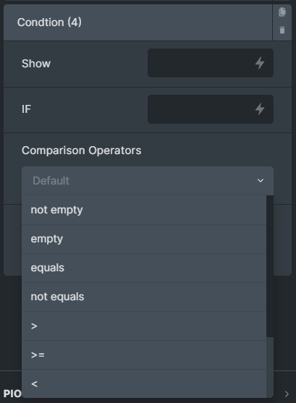This screenshot has height=403, width=296.
Task: Clone Condtion (4) using the copy icon
Action: point(282,12)
